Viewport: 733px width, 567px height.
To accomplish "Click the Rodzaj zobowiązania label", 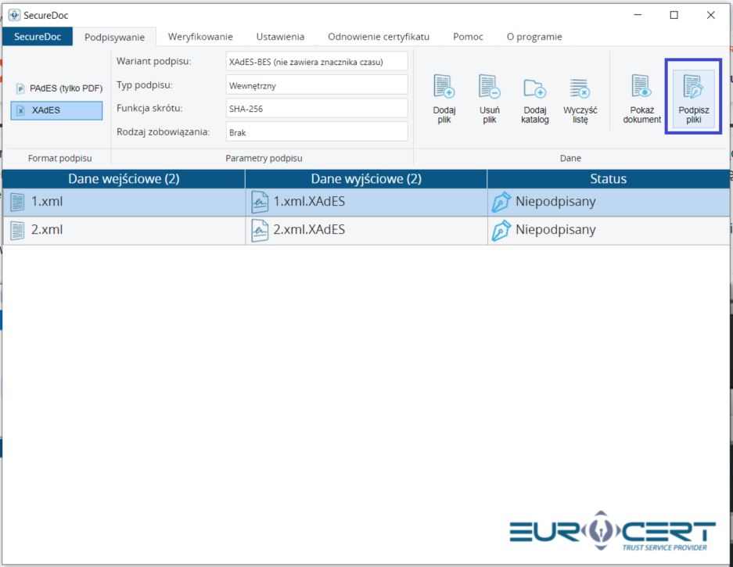I will 163,132.
